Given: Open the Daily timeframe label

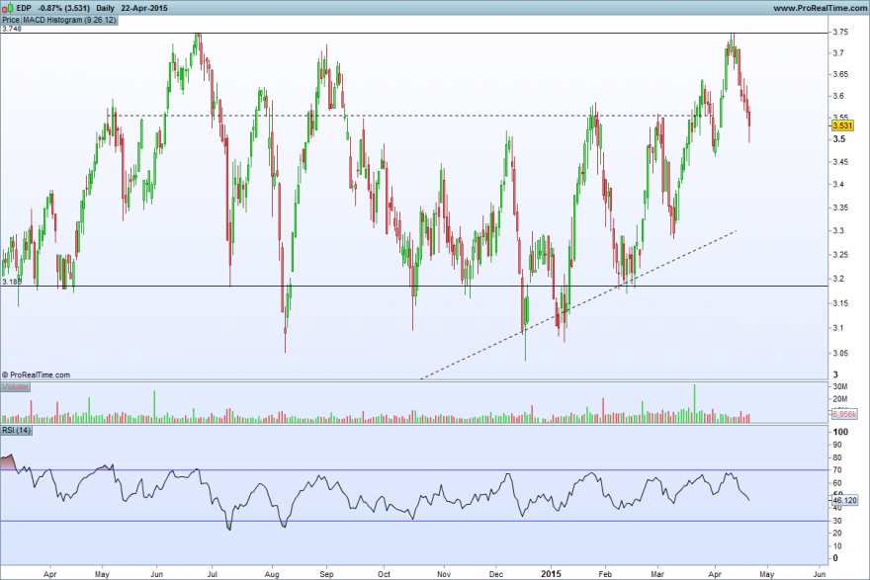Looking at the screenshot, I should [106, 8].
